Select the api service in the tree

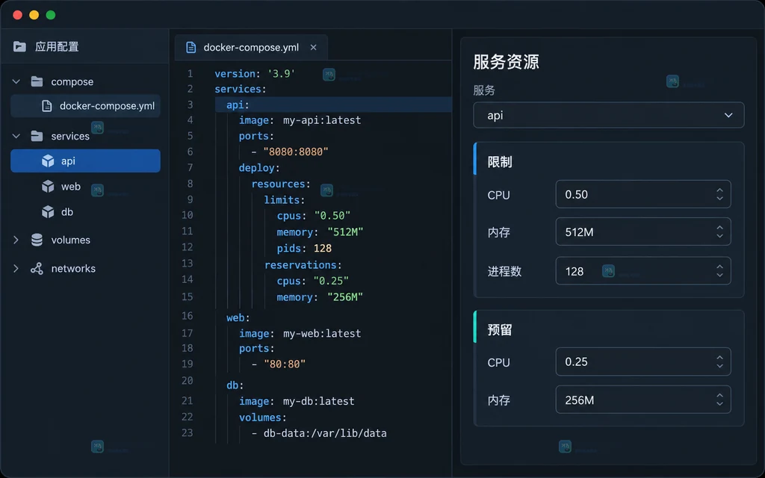point(85,161)
